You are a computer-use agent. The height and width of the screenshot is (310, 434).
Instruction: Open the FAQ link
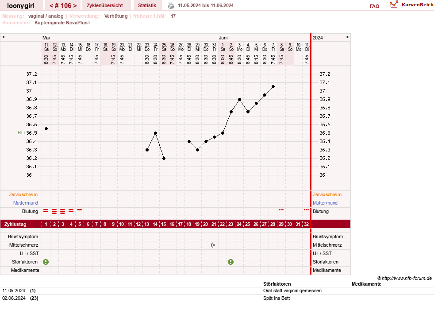(x=374, y=6)
